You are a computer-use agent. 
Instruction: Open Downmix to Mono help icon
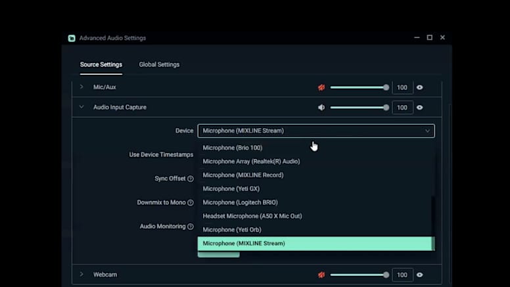pos(191,203)
